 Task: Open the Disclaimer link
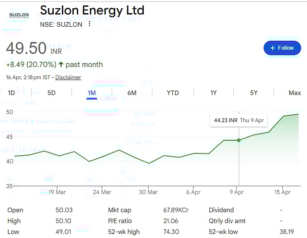tap(68, 77)
